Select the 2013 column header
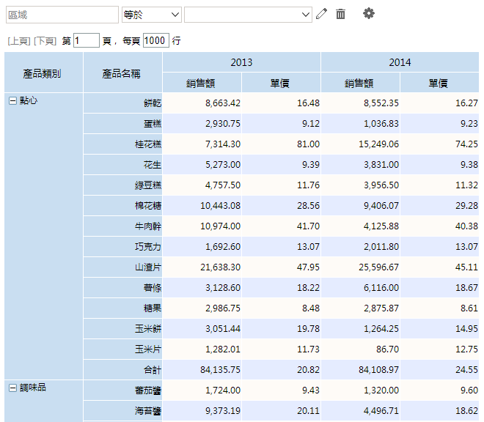 click(241, 62)
